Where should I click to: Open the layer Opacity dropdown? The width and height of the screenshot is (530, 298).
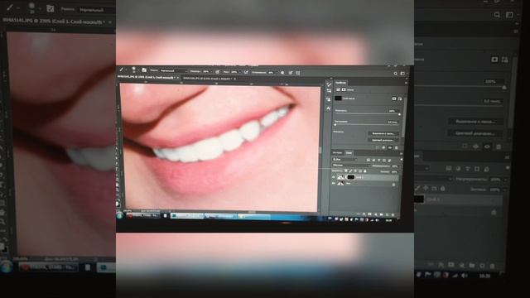[x=401, y=166]
